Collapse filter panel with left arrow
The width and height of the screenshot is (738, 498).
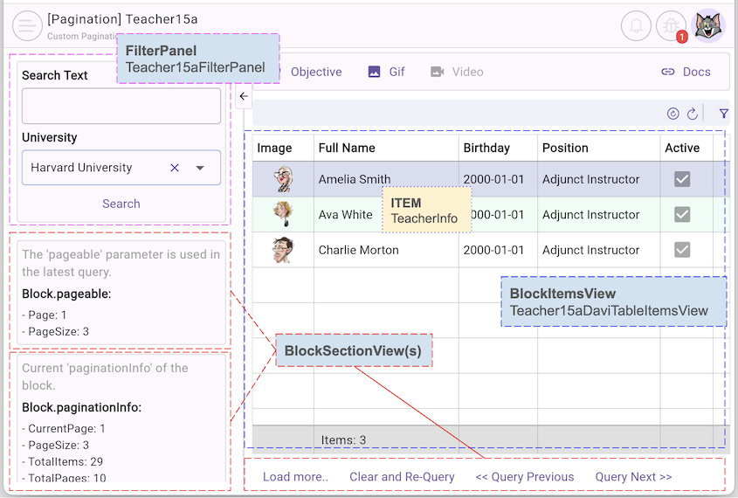(244, 97)
